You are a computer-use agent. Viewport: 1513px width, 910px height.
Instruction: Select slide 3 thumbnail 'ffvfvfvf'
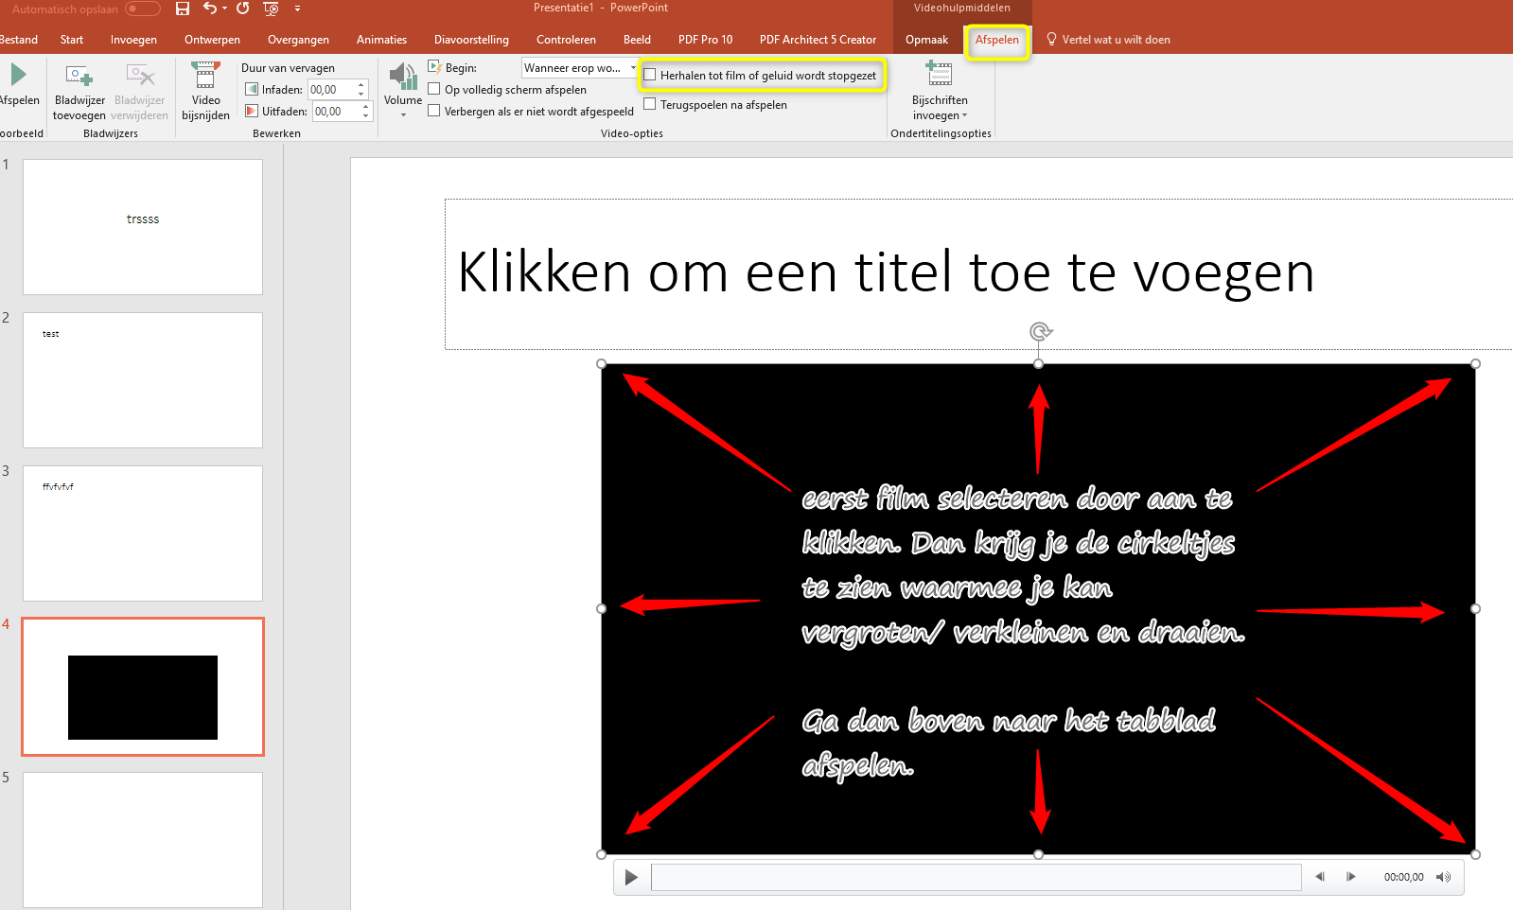[x=143, y=534]
